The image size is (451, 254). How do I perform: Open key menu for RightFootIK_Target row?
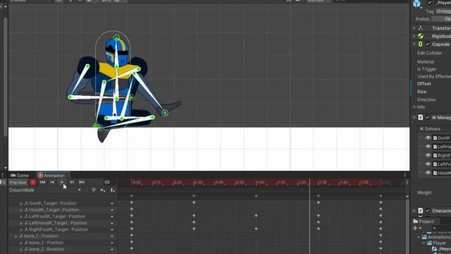112,229
